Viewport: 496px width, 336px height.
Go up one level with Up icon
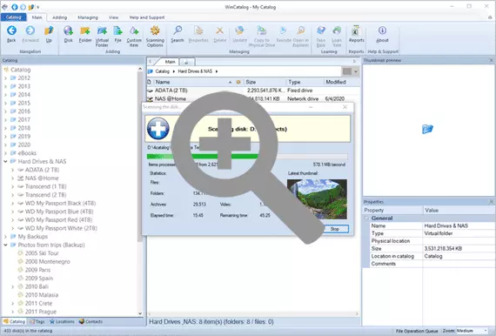click(49, 30)
